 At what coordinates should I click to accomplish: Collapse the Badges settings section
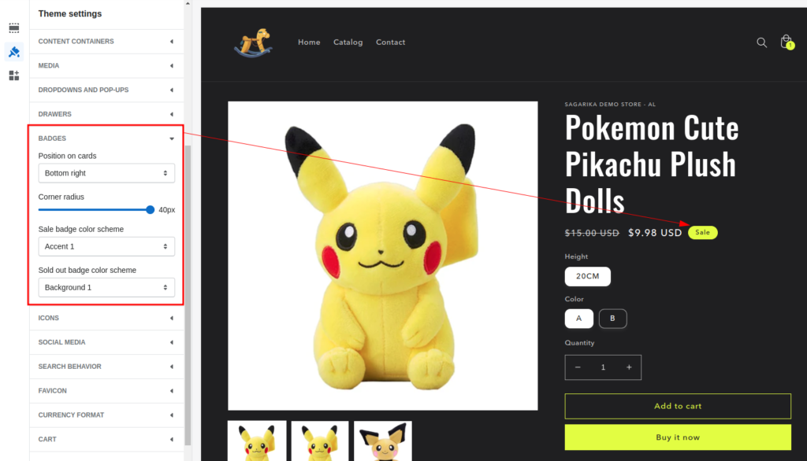[106, 138]
